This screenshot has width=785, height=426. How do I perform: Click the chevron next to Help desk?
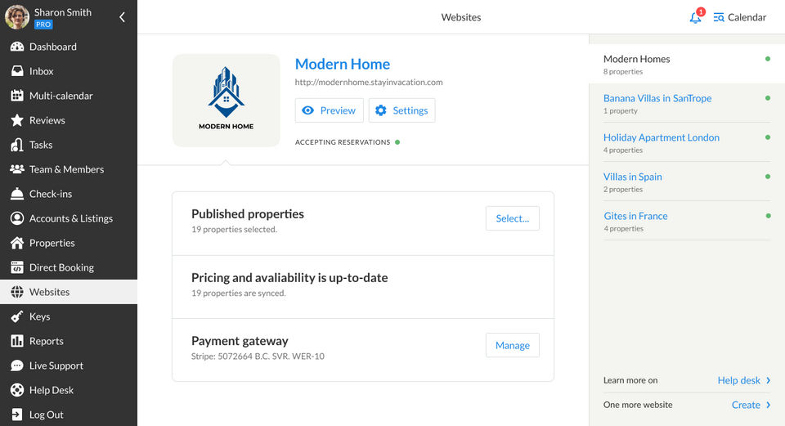(x=769, y=380)
